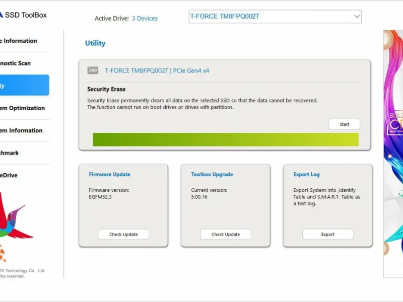Viewport: 403px width, 302px height.
Task: Click the gray SSD drive icon
Action: point(93,70)
